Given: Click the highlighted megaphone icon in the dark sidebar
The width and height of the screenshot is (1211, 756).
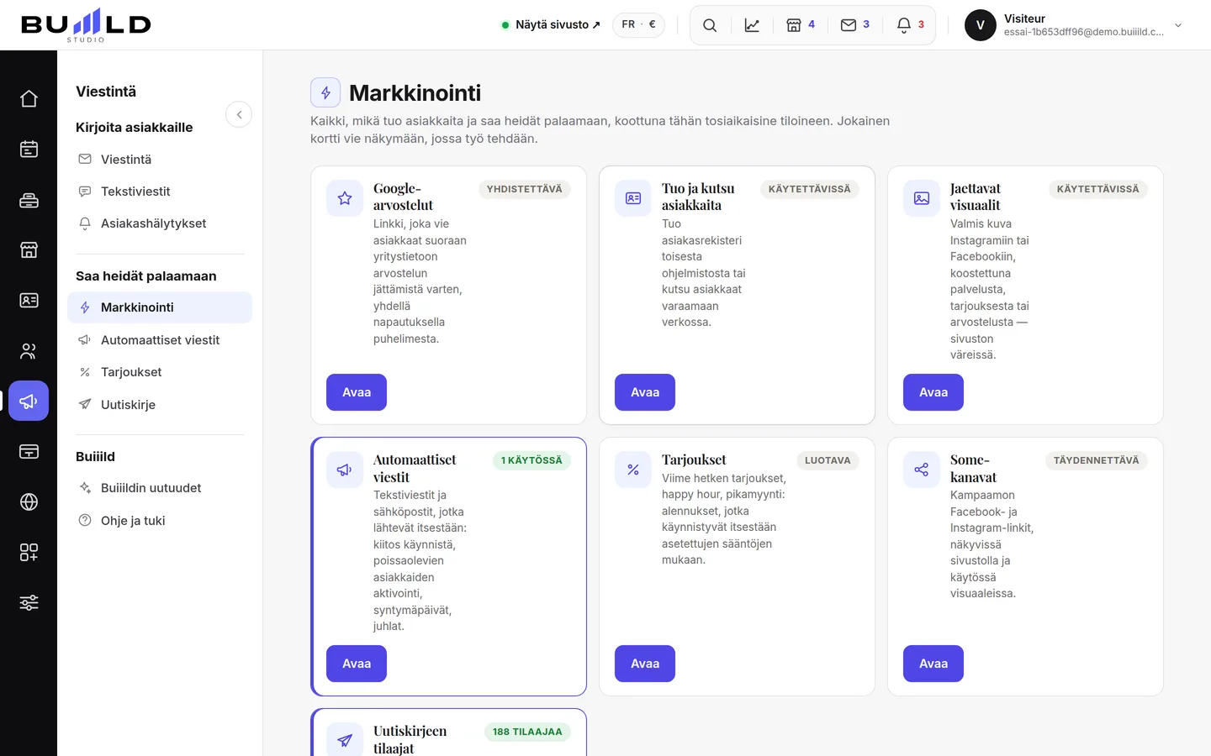Looking at the screenshot, I should pos(29,402).
